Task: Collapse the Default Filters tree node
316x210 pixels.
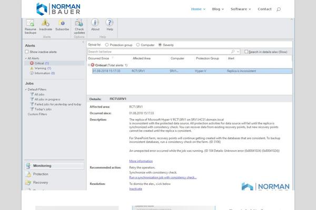Action: click(x=26, y=89)
